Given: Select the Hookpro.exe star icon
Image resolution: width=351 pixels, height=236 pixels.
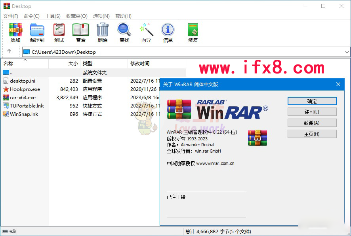Looking at the screenshot, I should pyautogui.click(x=6, y=89).
